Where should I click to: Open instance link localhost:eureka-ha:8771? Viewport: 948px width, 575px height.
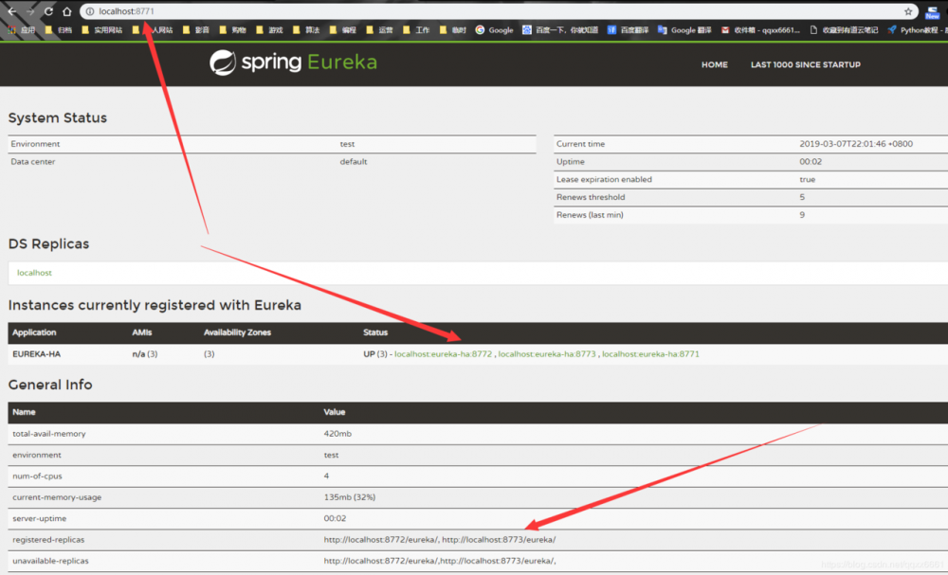pyautogui.click(x=650, y=354)
